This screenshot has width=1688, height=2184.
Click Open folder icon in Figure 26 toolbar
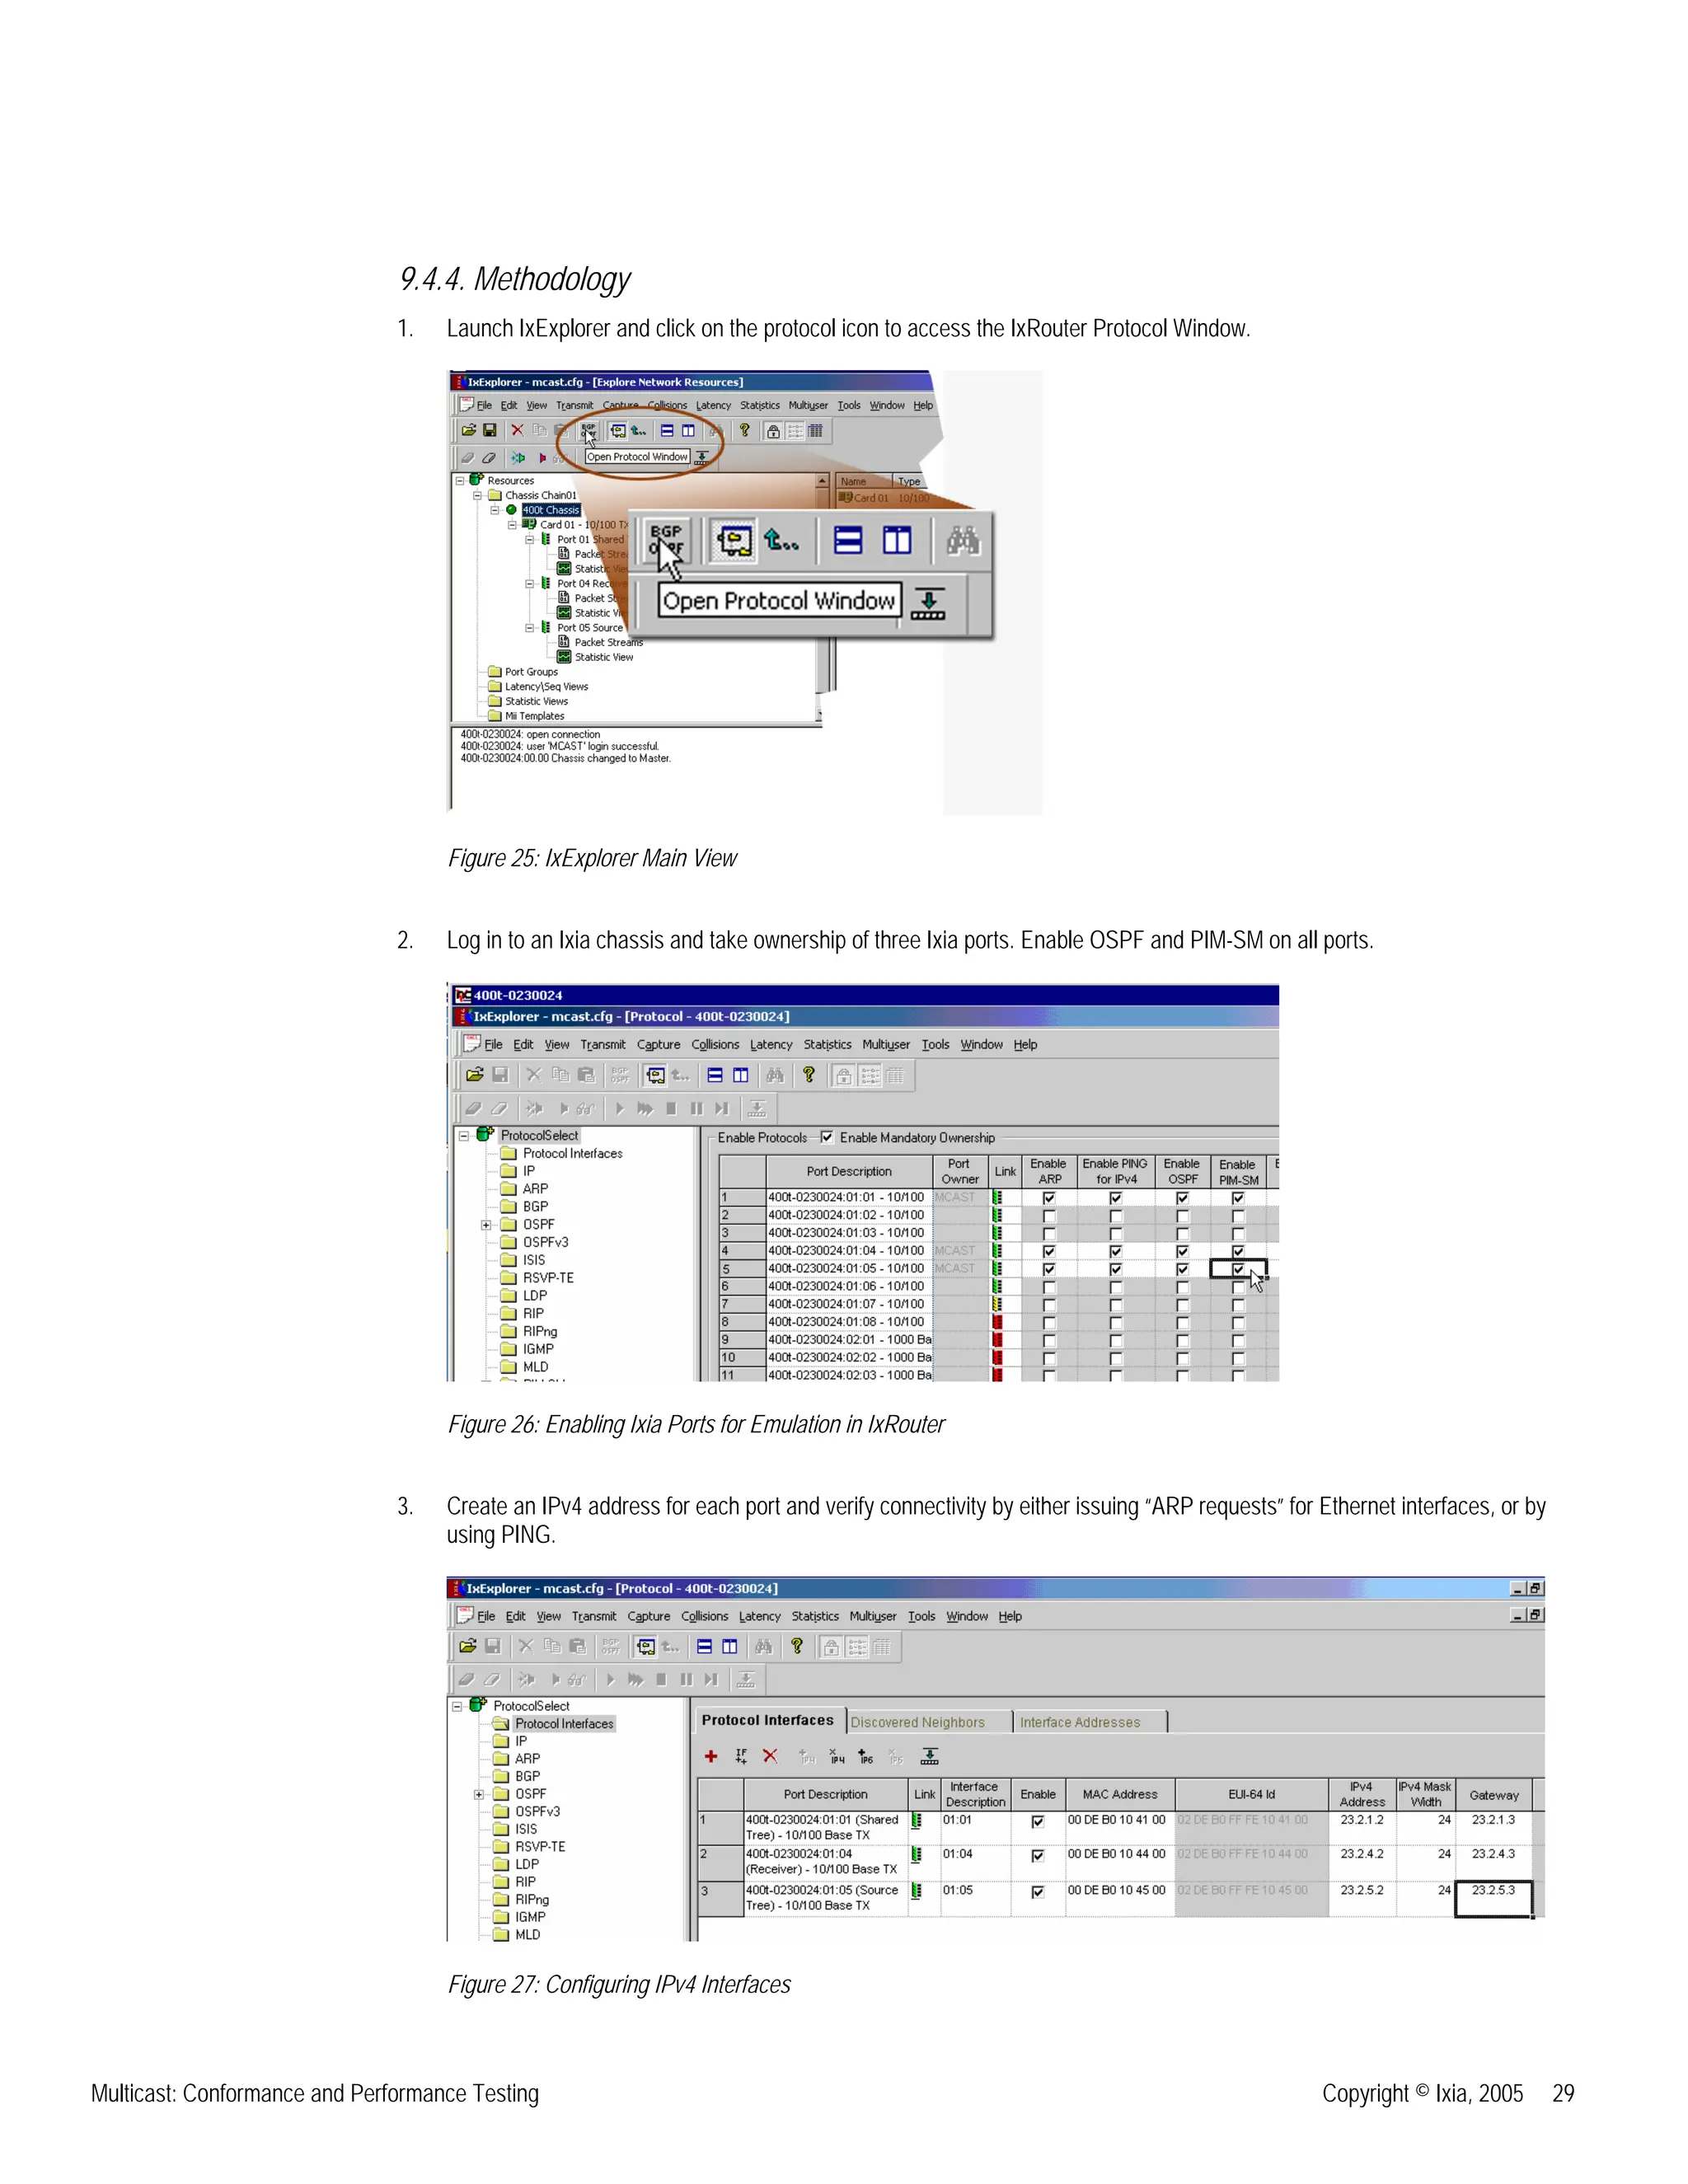point(474,1075)
